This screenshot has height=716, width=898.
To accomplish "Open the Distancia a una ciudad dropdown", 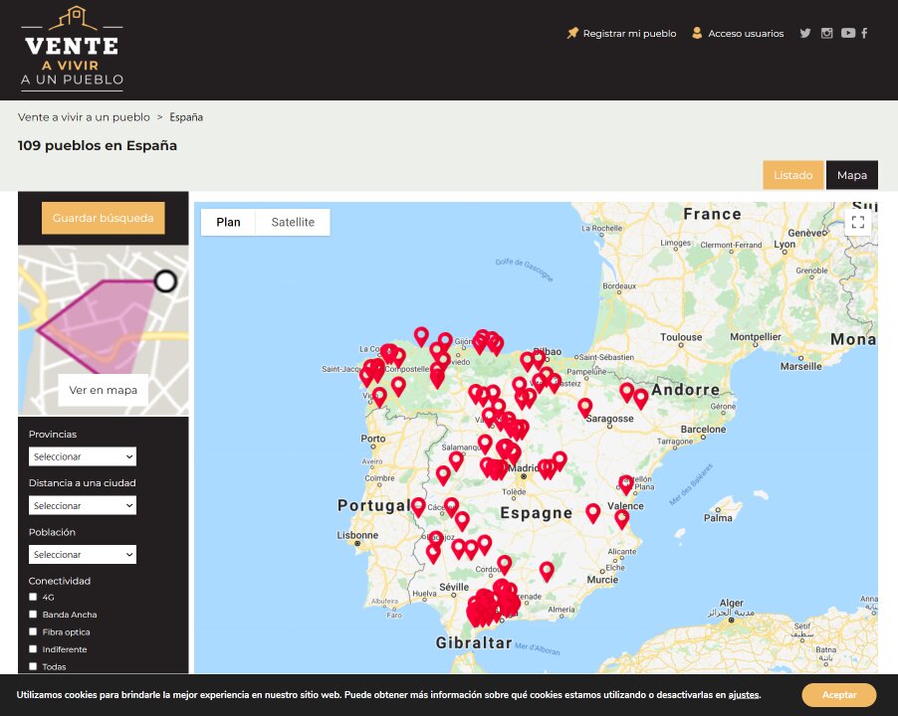I will pyautogui.click(x=83, y=505).
